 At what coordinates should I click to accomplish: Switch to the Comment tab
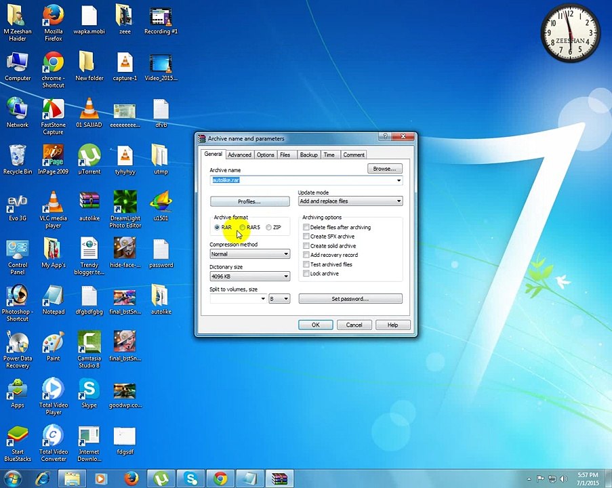coord(354,155)
